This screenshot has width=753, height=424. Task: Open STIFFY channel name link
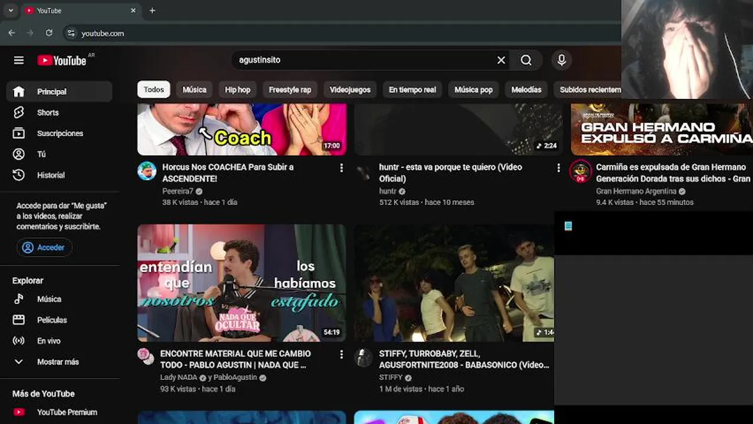(391, 378)
